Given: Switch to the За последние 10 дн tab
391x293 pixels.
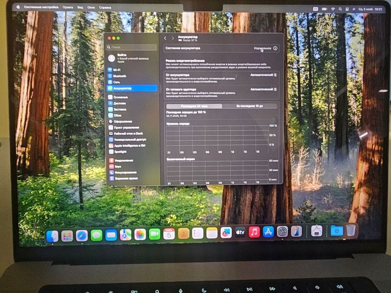Looking at the screenshot, I should pyautogui.click(x=249, y=106).
